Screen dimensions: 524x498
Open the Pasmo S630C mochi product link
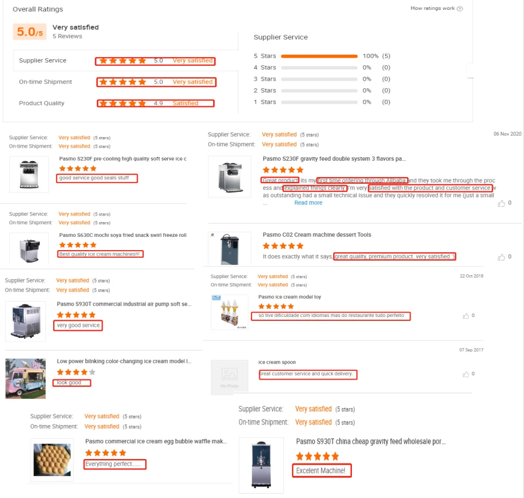[123, 235]
